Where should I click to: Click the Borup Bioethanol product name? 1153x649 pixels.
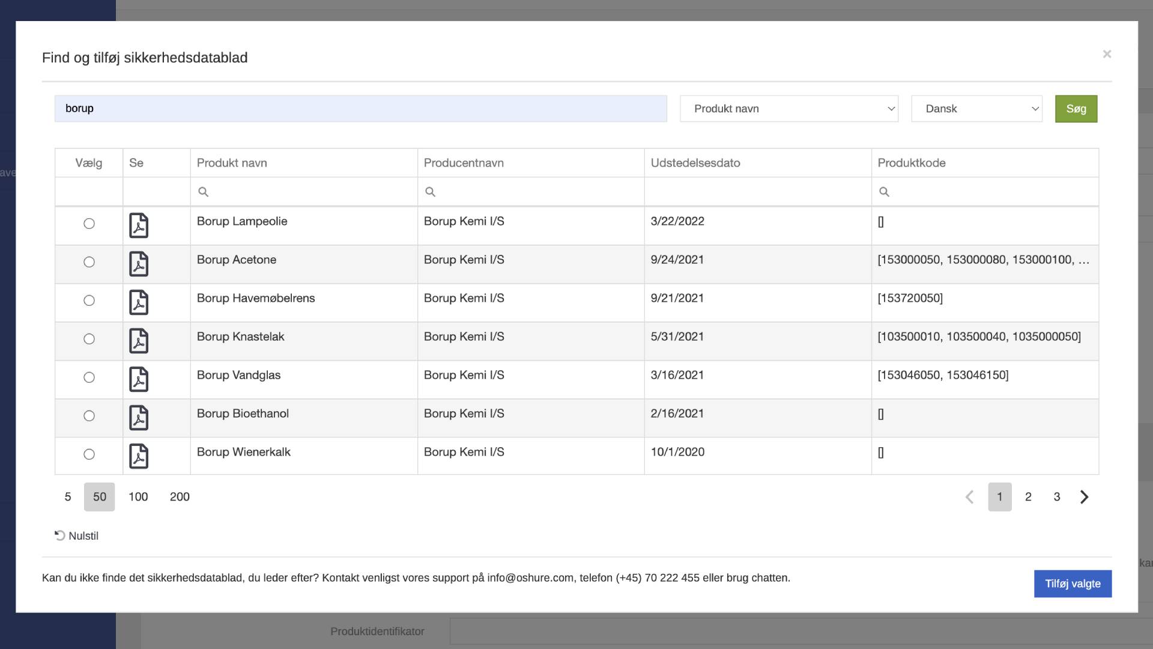pos(243,413)
